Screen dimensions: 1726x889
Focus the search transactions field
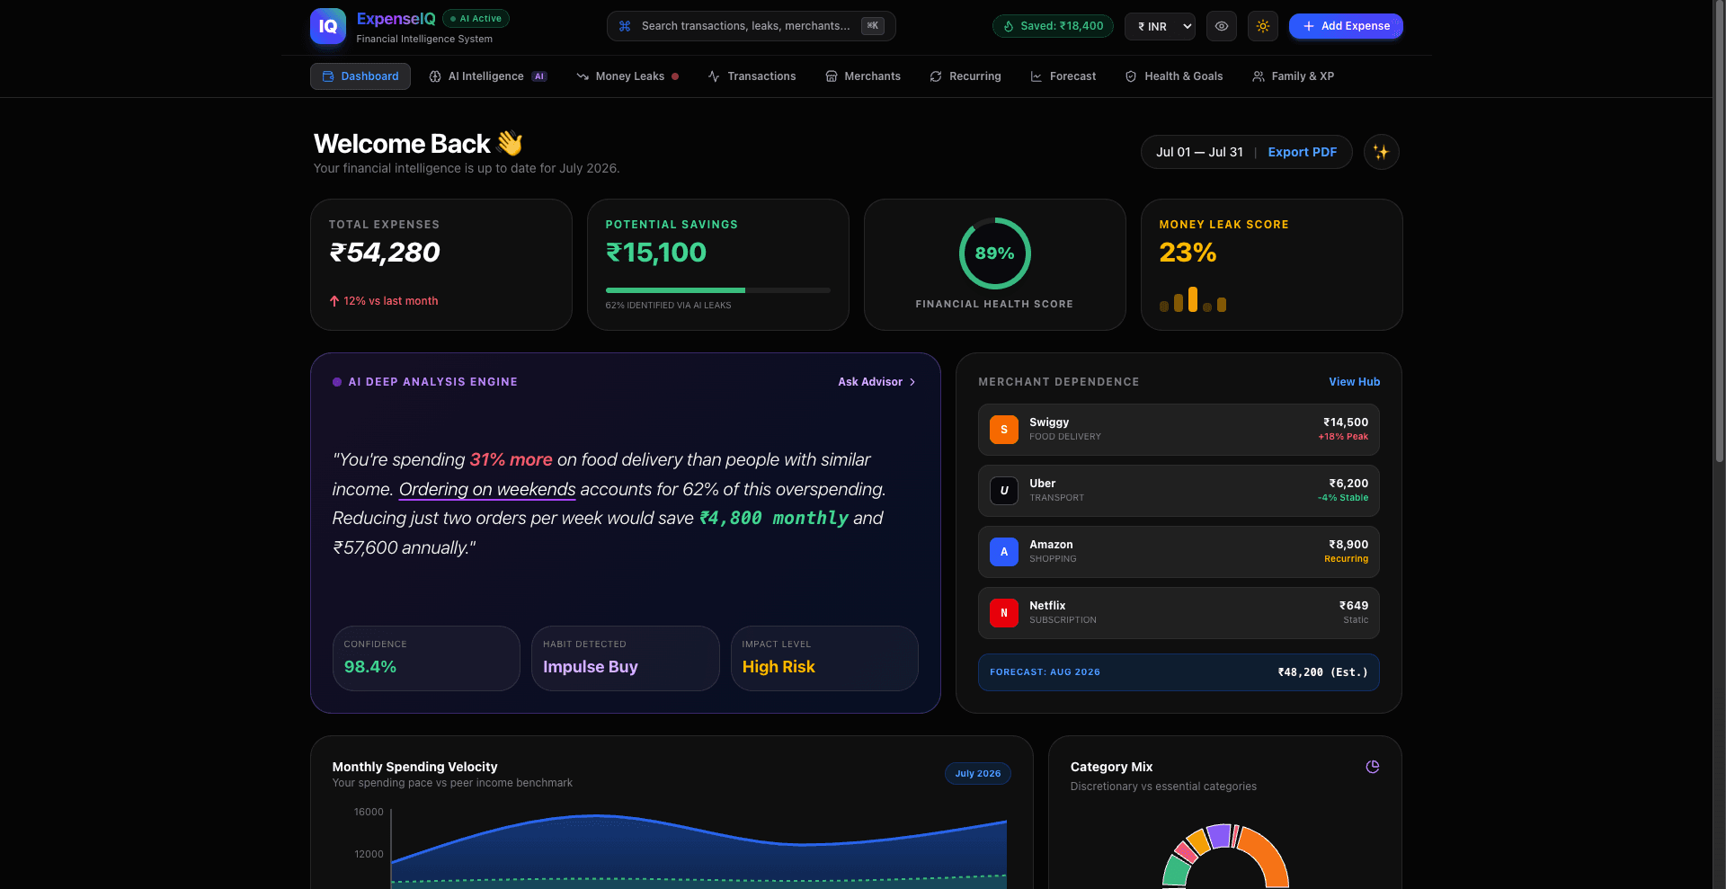[752, 26]
